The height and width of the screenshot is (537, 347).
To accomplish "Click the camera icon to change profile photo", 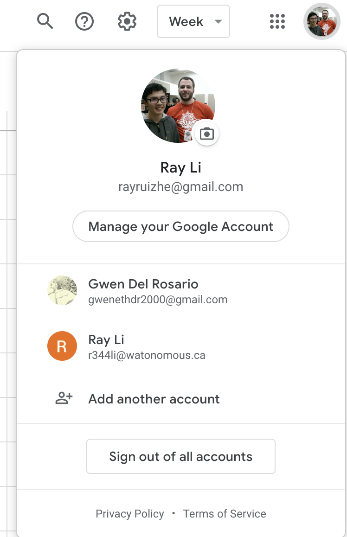I will click(x=206, y=134).
